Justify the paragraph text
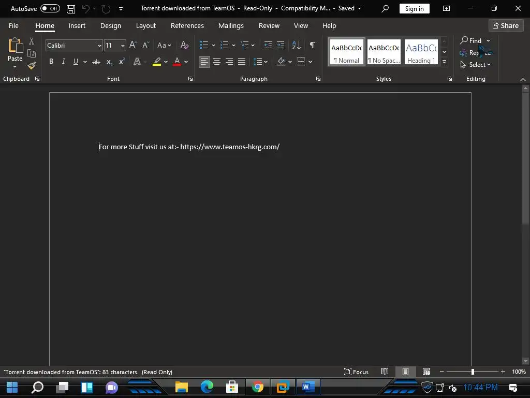The width and height of the screenshot is (530, 398). click(x=242, y=61)
